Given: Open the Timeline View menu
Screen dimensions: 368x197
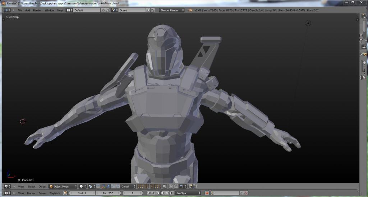Looking at the screenshot, I should coord(21,193).
